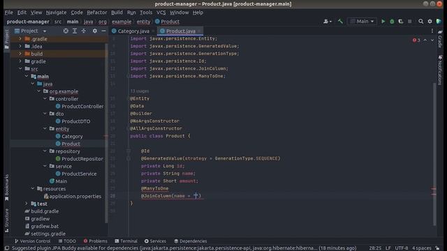Image resolution: width=447 pixels, height=251 pixels.
Task: Expand the .idea folder
Action: tap(20, 46)
